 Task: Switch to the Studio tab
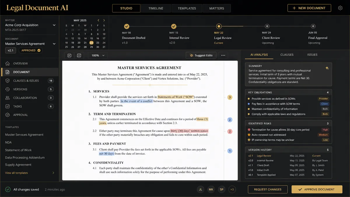click(x=126, y=8)
